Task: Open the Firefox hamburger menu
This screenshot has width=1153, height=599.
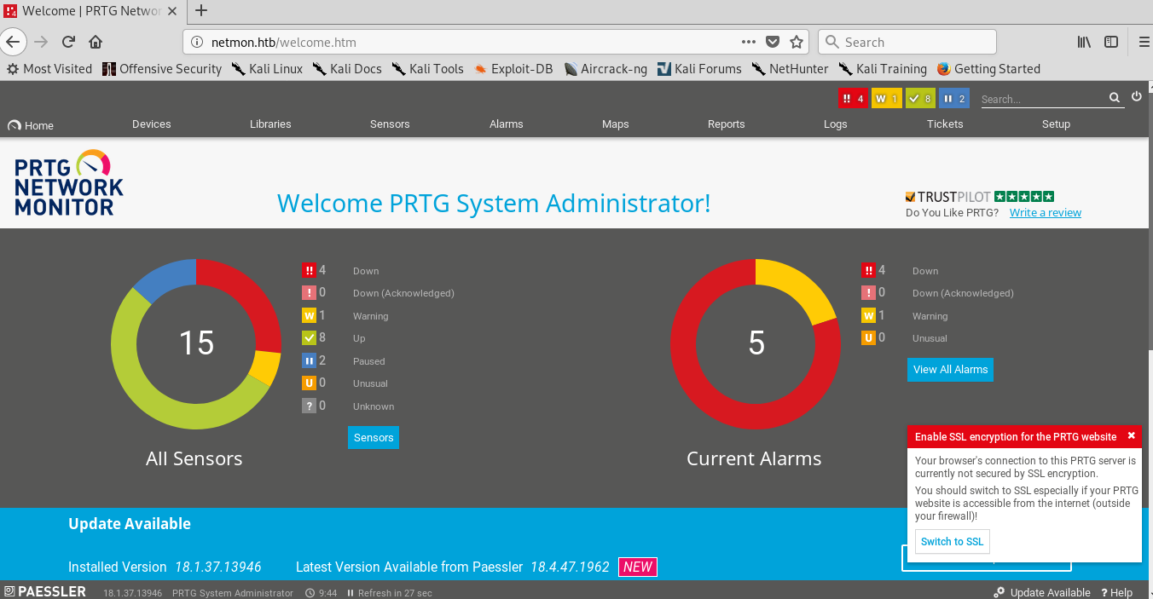Action: coord(1144,42)
